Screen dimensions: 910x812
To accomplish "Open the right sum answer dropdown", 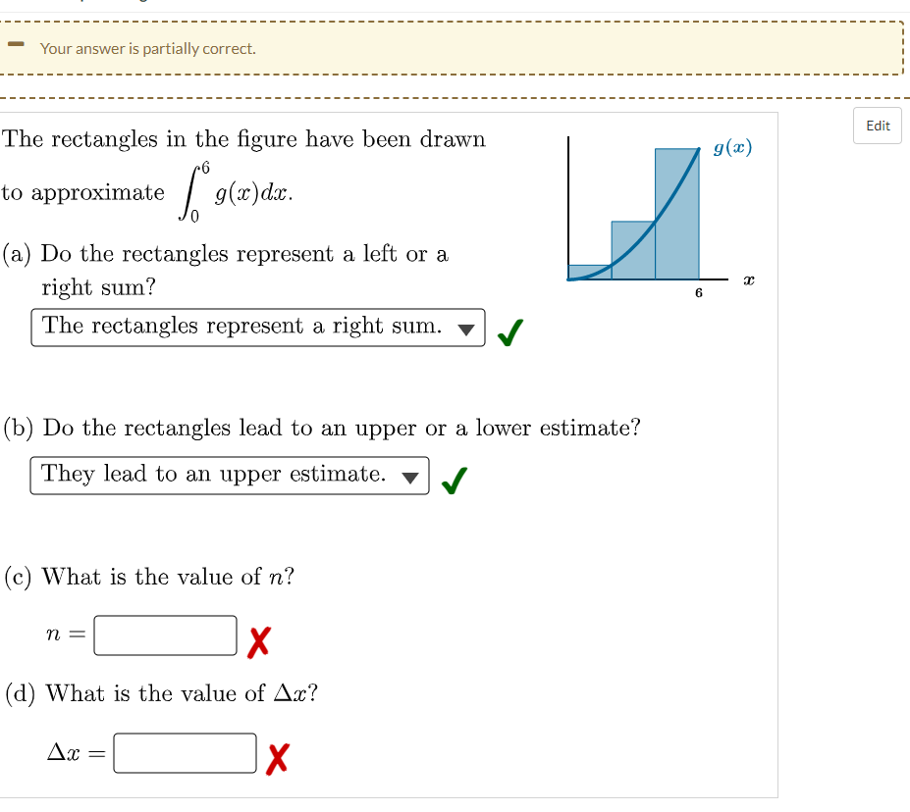I will [x=258, y=328].
